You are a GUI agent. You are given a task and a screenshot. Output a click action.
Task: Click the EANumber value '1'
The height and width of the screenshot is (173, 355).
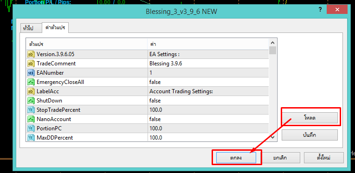point(208,73)
